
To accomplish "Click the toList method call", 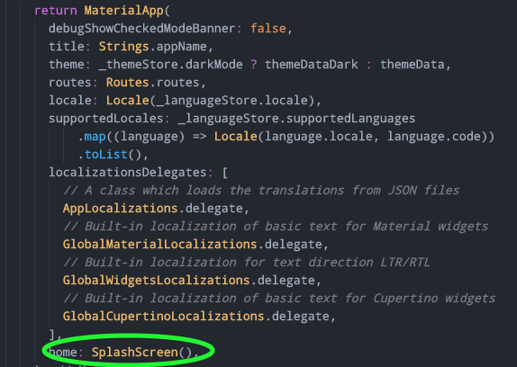I will [106, 155].
